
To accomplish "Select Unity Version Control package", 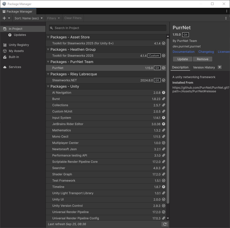I will click(x=106, y=206).
